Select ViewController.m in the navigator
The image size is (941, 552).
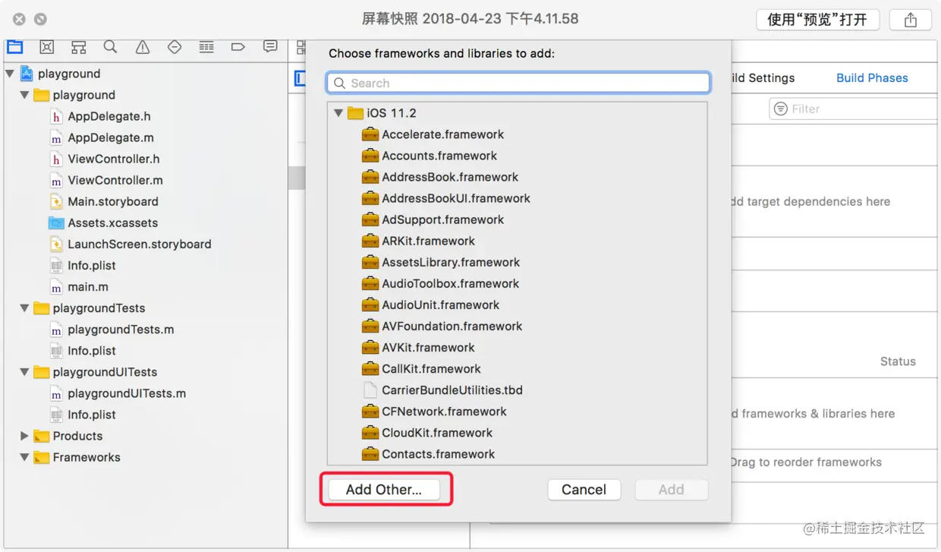click(x=115, y=181)
